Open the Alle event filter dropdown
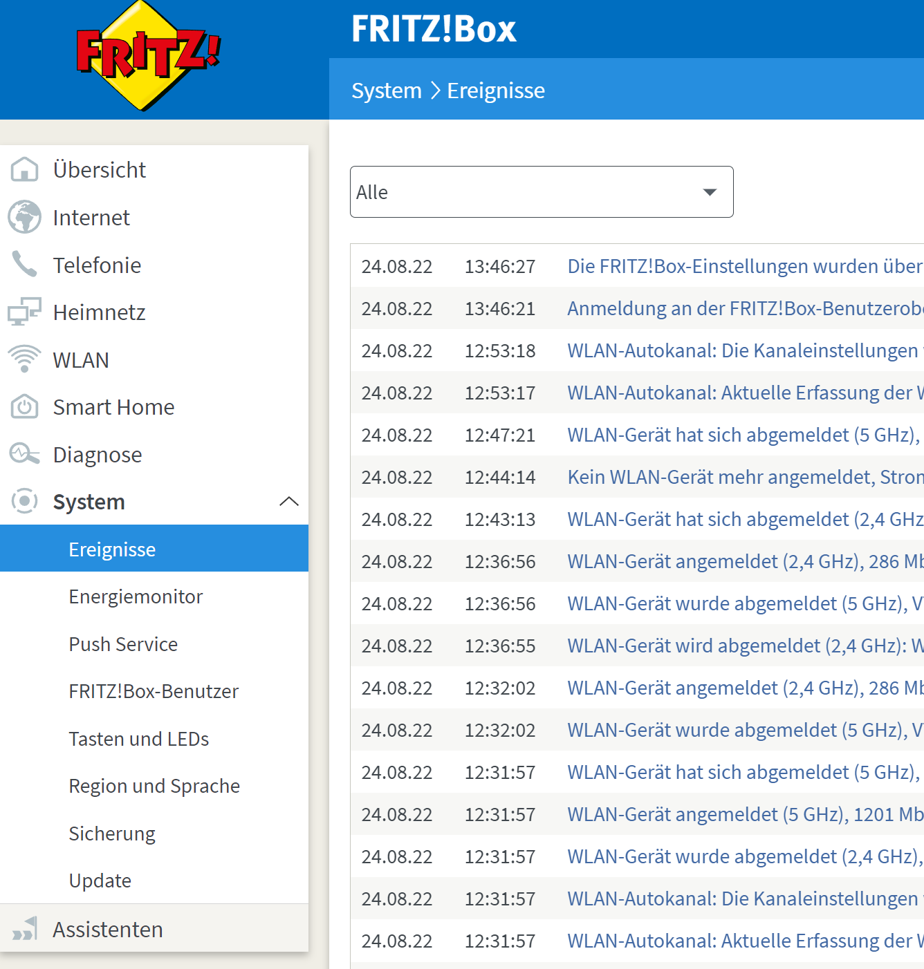The height and width of the screenshot is (969, 924). pos(542,191)
